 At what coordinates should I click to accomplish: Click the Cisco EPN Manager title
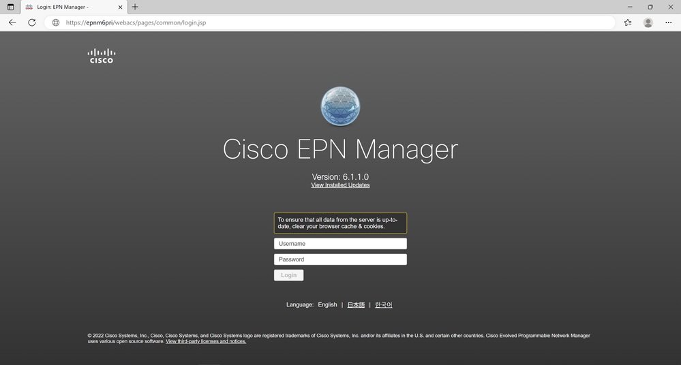pyautogui.click(x=340, y=149)
